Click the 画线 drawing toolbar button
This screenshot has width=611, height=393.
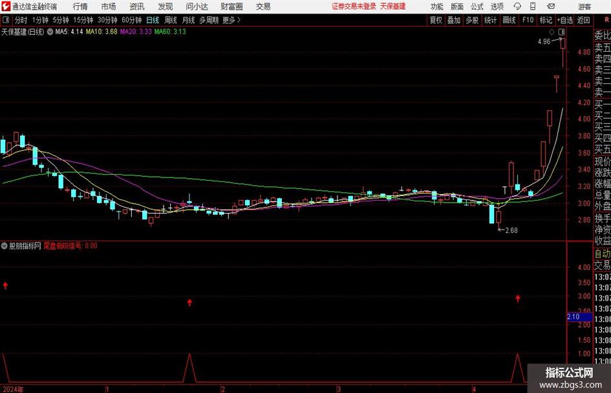(x=509, y=20)
